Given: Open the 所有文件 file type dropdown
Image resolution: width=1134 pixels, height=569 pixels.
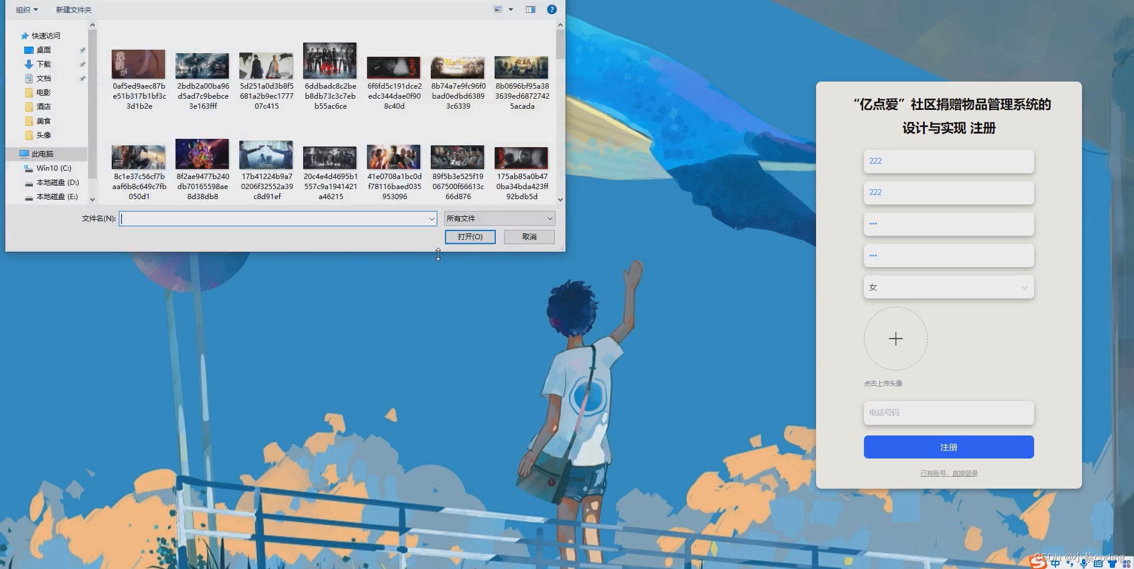Looking at the screenshot, I should (499, 219).
